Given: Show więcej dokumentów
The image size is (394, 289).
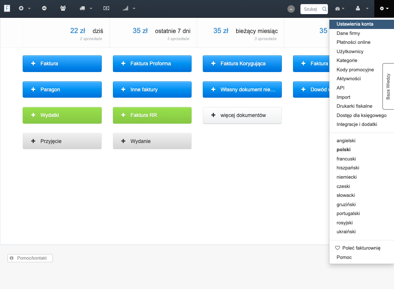Looking at the screenshot, I should pyautogui.click(x=242, y=116).
